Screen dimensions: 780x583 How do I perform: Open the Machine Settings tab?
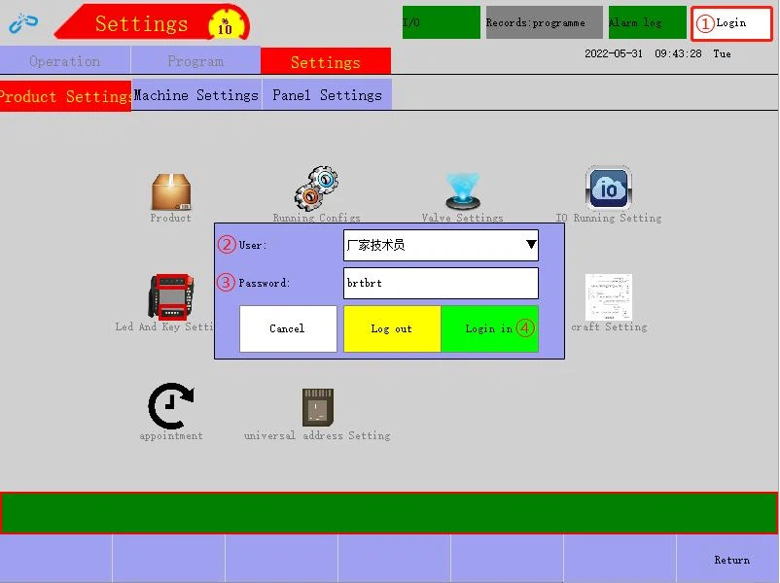195,95
